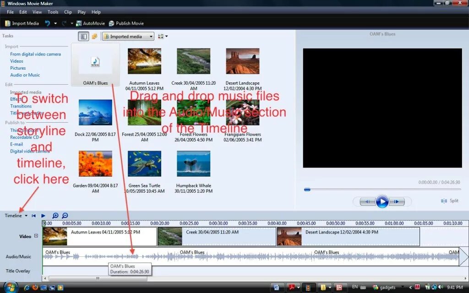Click the timeline horizontal scrollbar thumb
The image size is (469, 293).
click(98, 278)
